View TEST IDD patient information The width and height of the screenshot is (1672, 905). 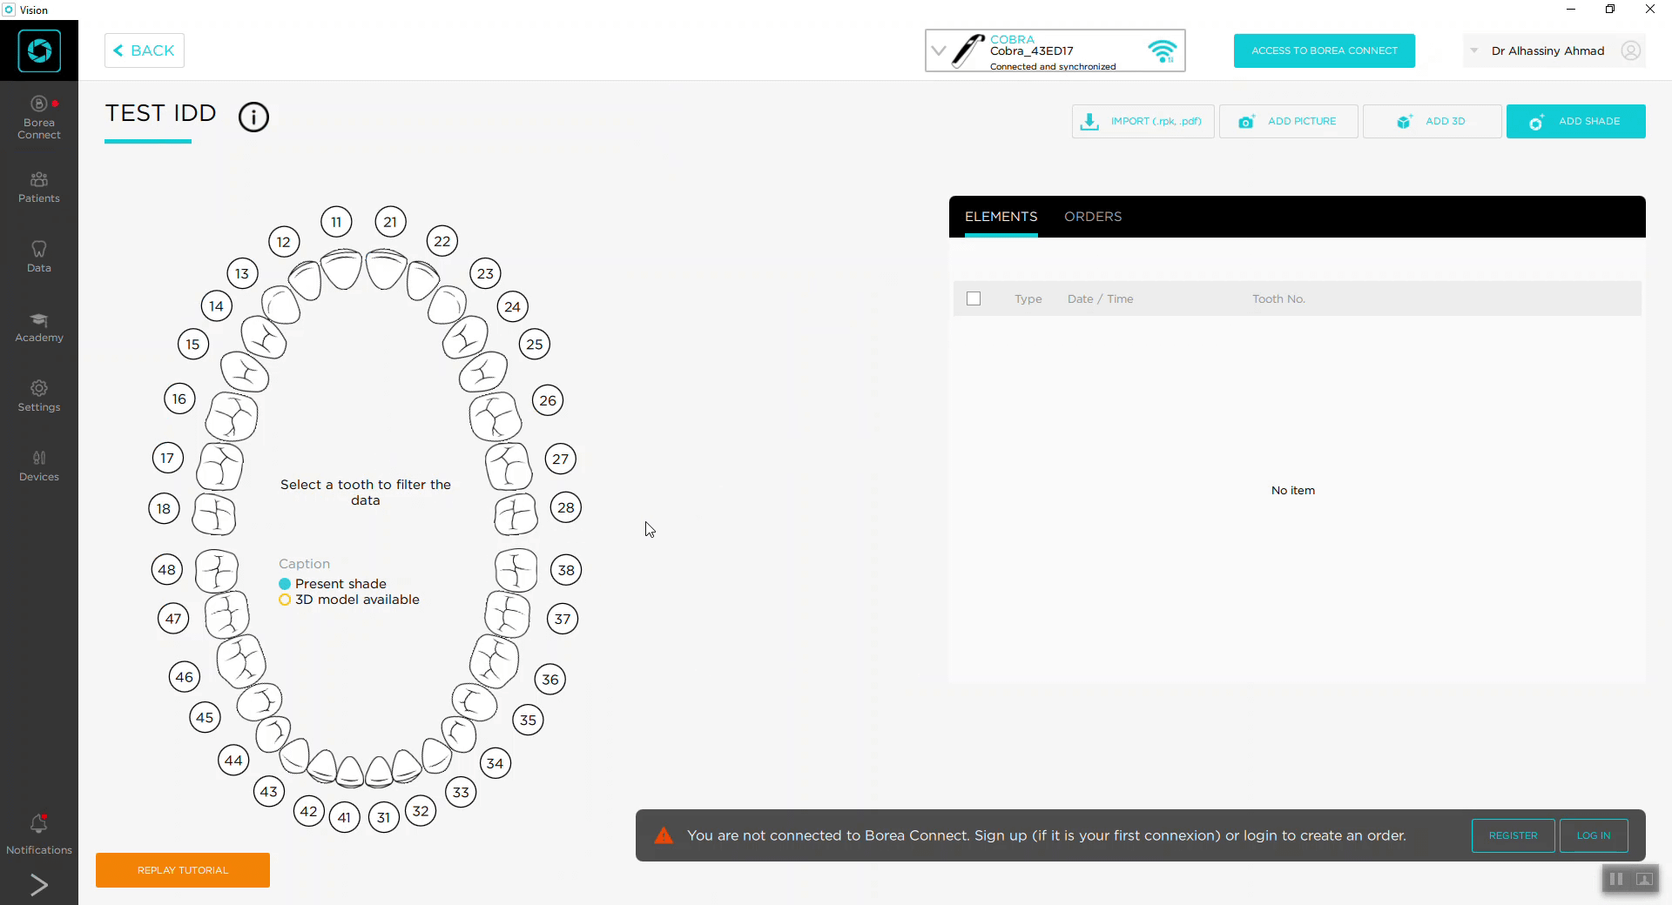pos(253,117)
